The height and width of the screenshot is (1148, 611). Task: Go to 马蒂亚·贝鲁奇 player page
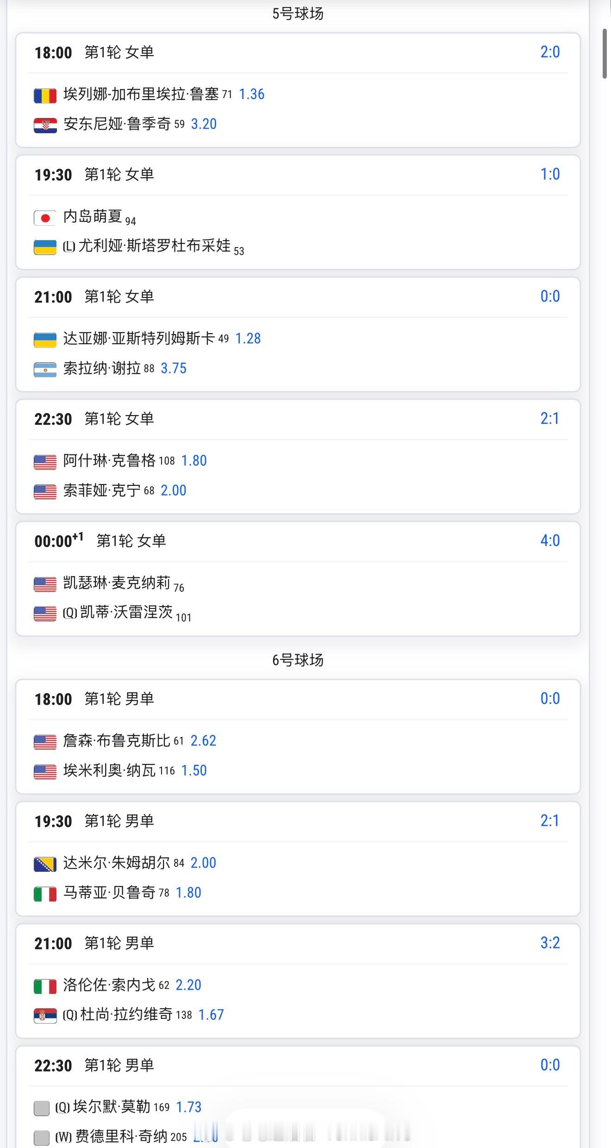point(109,893)
